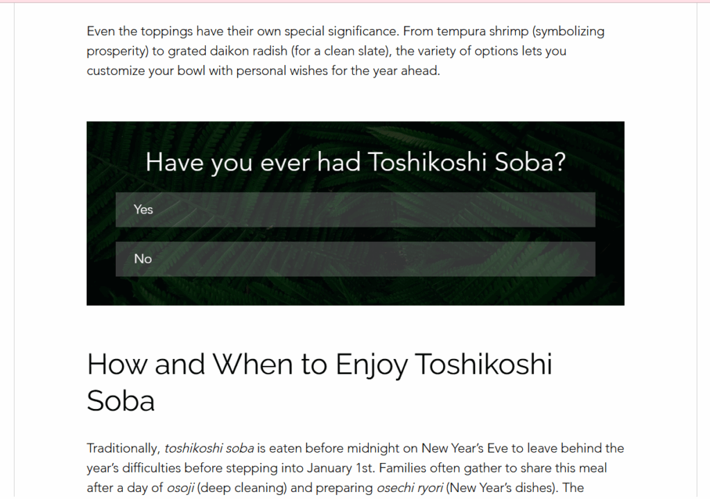Click the "How and When to Enjoy" heading
This screenshot has width=710, height=499.
click(x=319, y=382)
